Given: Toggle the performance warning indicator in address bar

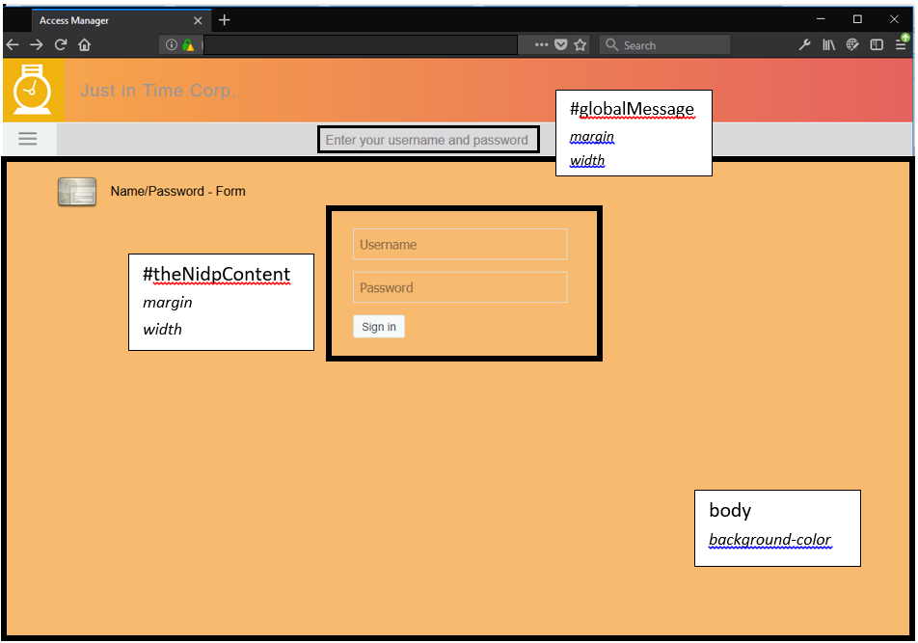Looking at the screenshot, I should pyautogui.click(x=187, y=44).
